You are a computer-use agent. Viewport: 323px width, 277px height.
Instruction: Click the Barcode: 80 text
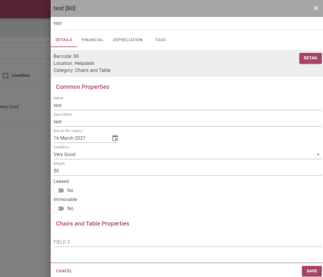click(66, 56)
